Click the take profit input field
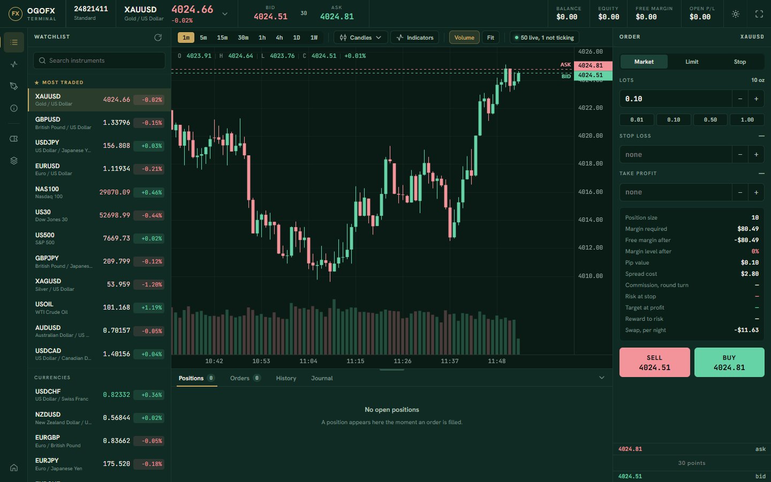 tap(676, 192)
